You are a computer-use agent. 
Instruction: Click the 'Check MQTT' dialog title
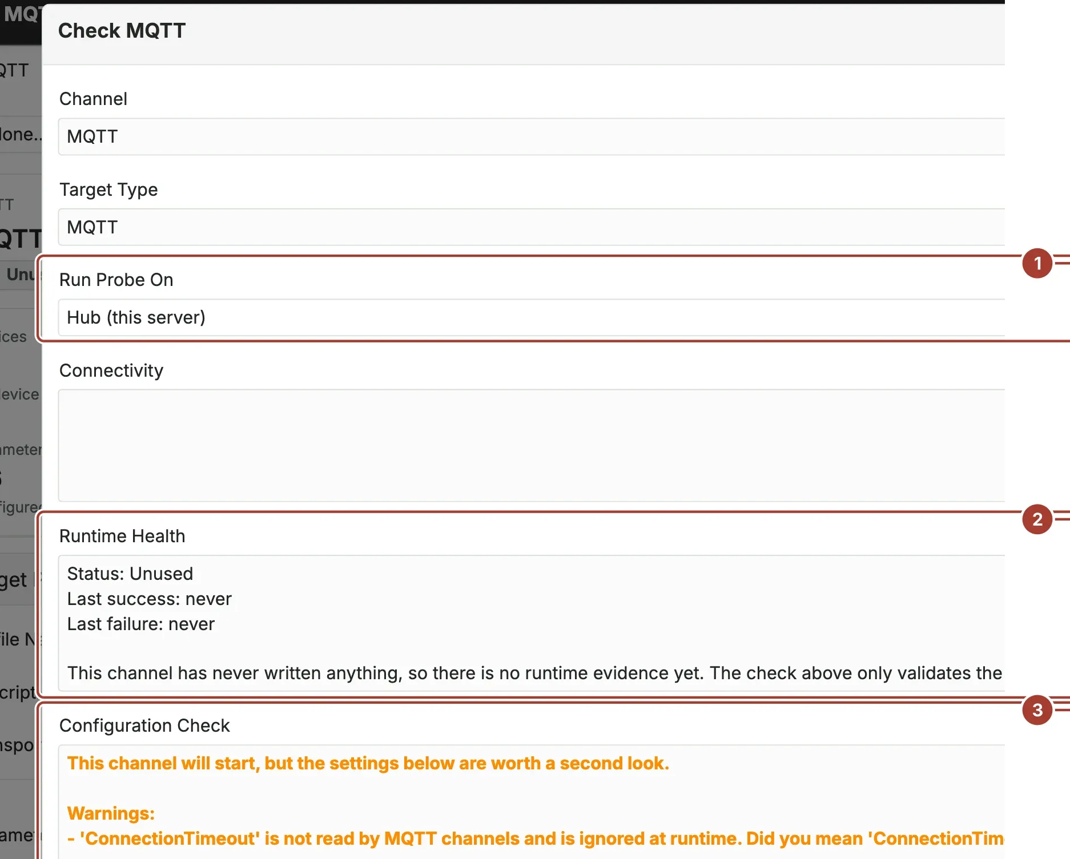(122, 30)
